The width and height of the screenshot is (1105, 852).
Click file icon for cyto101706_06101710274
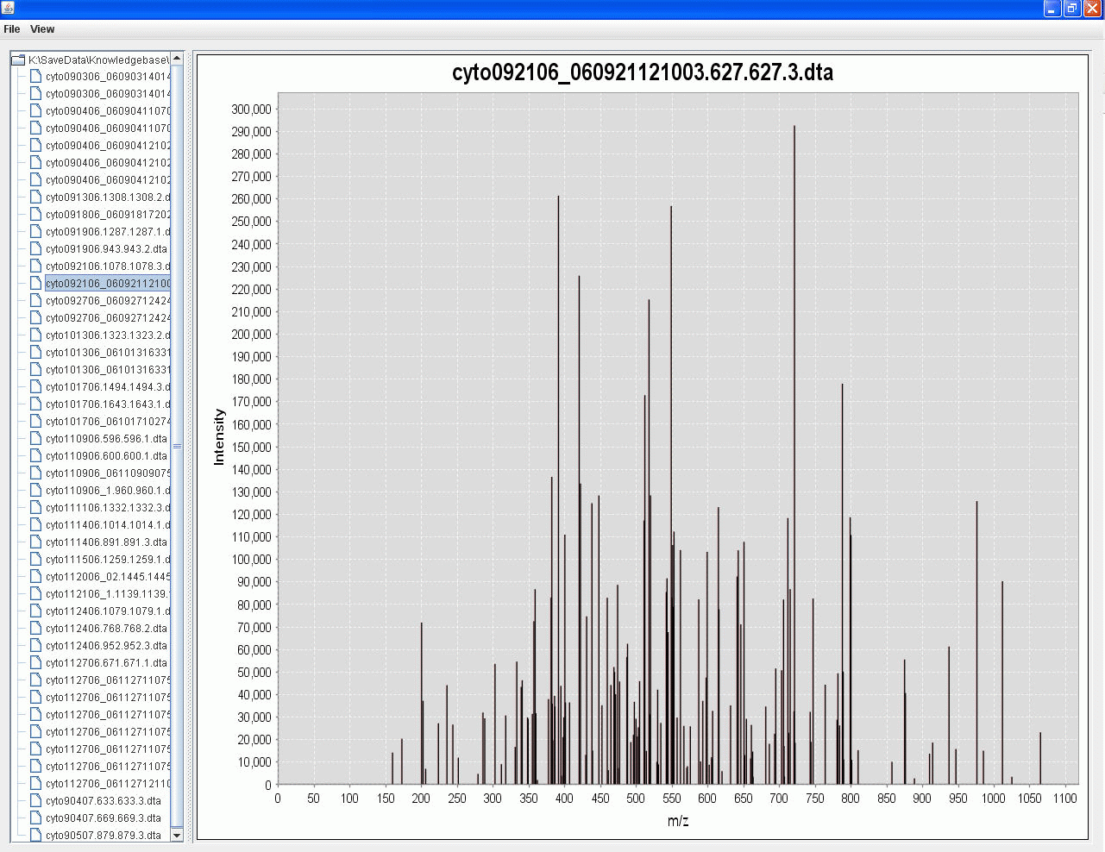(35, 421)
